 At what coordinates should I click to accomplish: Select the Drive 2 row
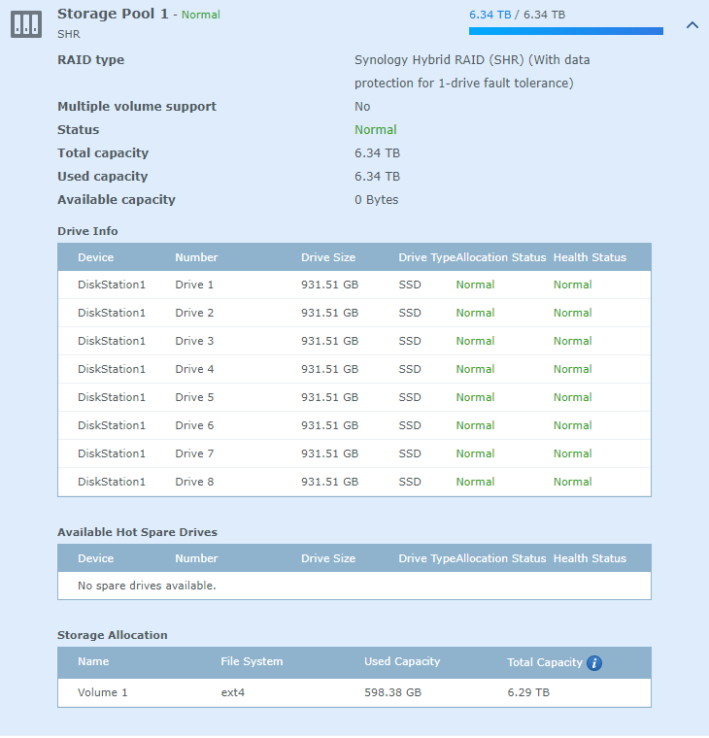tap(354, 313)
